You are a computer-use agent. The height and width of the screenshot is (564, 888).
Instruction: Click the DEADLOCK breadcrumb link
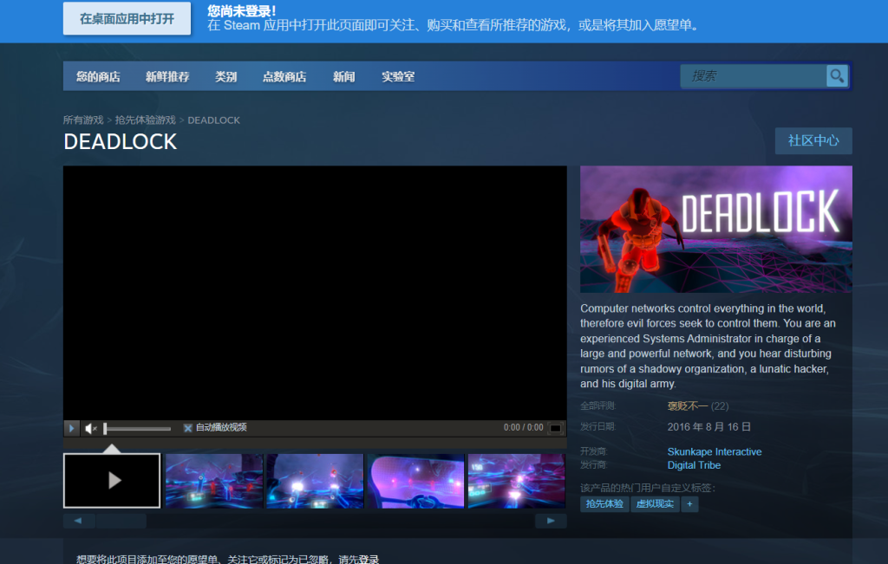click(x=213, y=120)
